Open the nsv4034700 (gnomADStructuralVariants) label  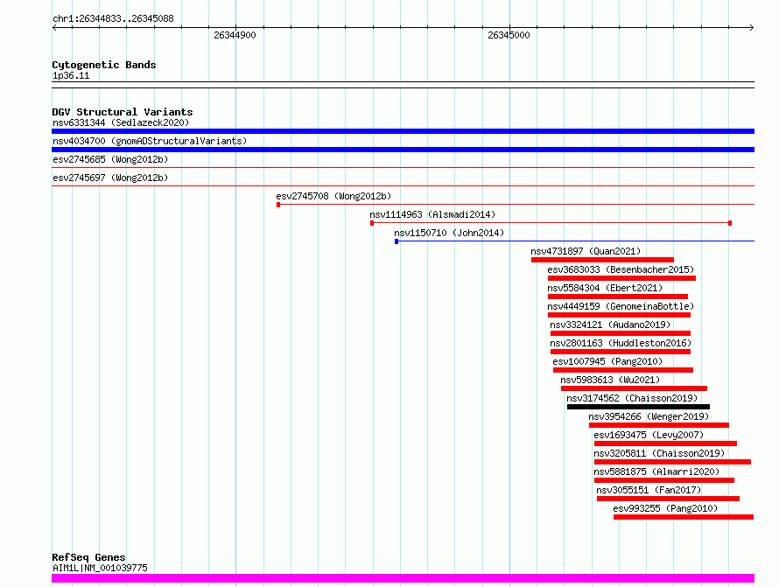150,141
